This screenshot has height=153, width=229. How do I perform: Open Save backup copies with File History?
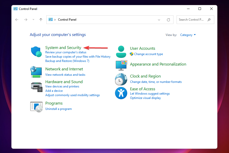pos(78,57)
